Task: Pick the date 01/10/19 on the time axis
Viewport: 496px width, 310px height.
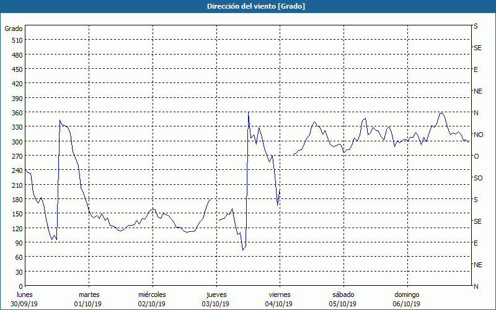Action: (x=88, y=304)
